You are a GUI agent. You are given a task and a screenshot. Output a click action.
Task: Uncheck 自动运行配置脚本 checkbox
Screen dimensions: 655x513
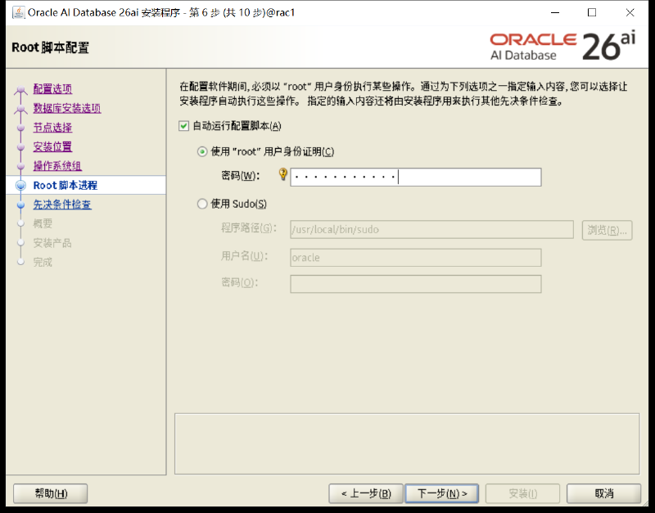pyautogui.click(x=183, y=126)
